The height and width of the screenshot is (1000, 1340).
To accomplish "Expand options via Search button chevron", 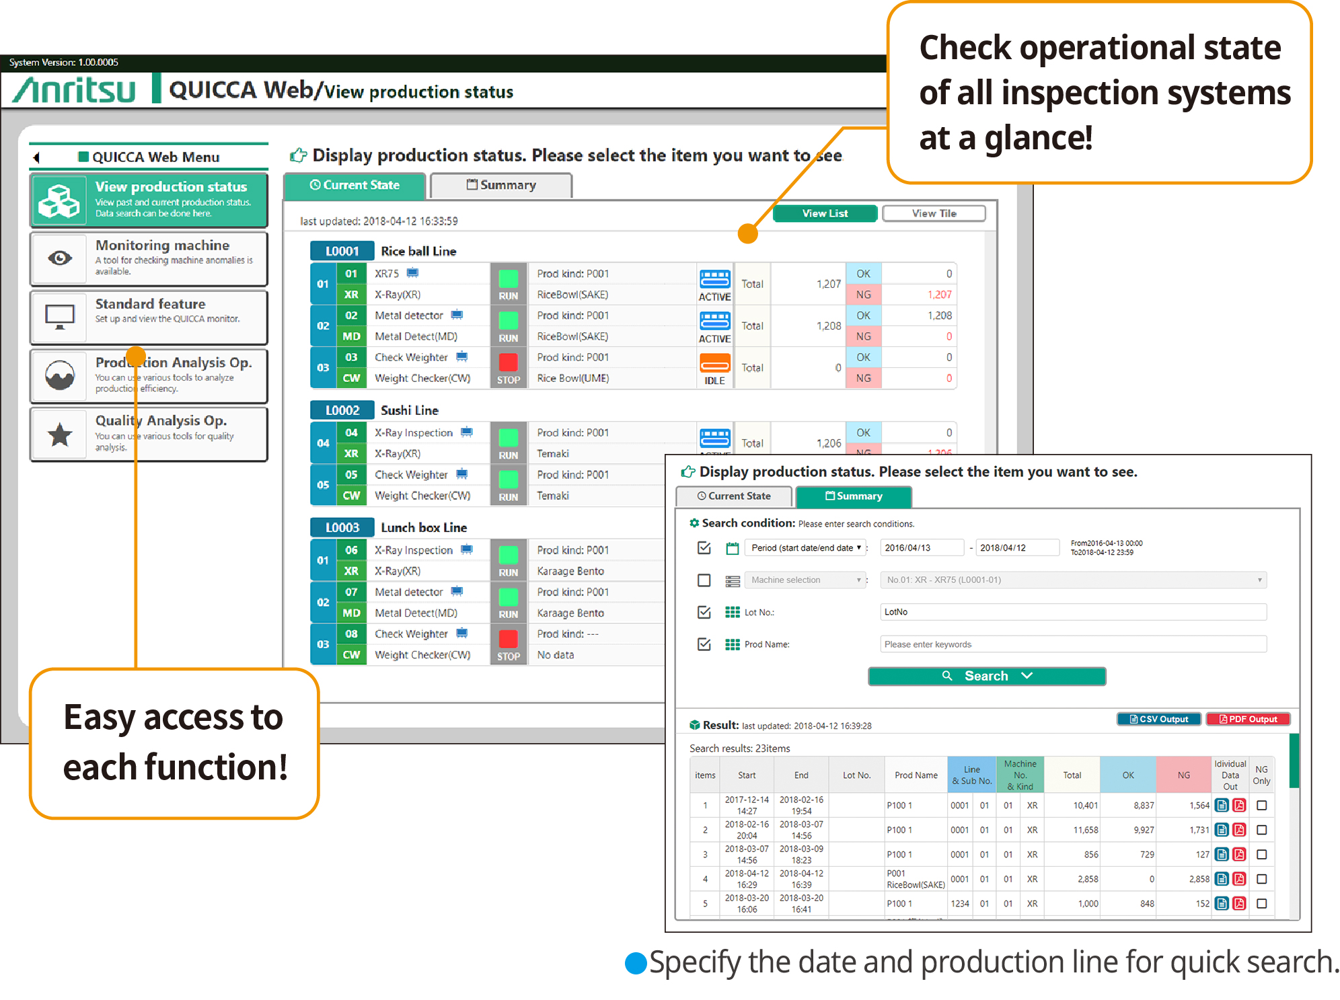I will (1027, 676).
